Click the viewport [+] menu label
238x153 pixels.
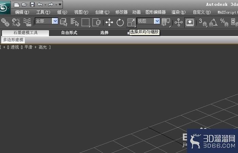(x=4, y=47)
